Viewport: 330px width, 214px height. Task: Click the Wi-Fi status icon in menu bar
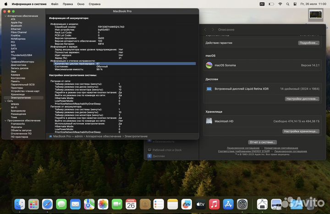click(280, 4)
